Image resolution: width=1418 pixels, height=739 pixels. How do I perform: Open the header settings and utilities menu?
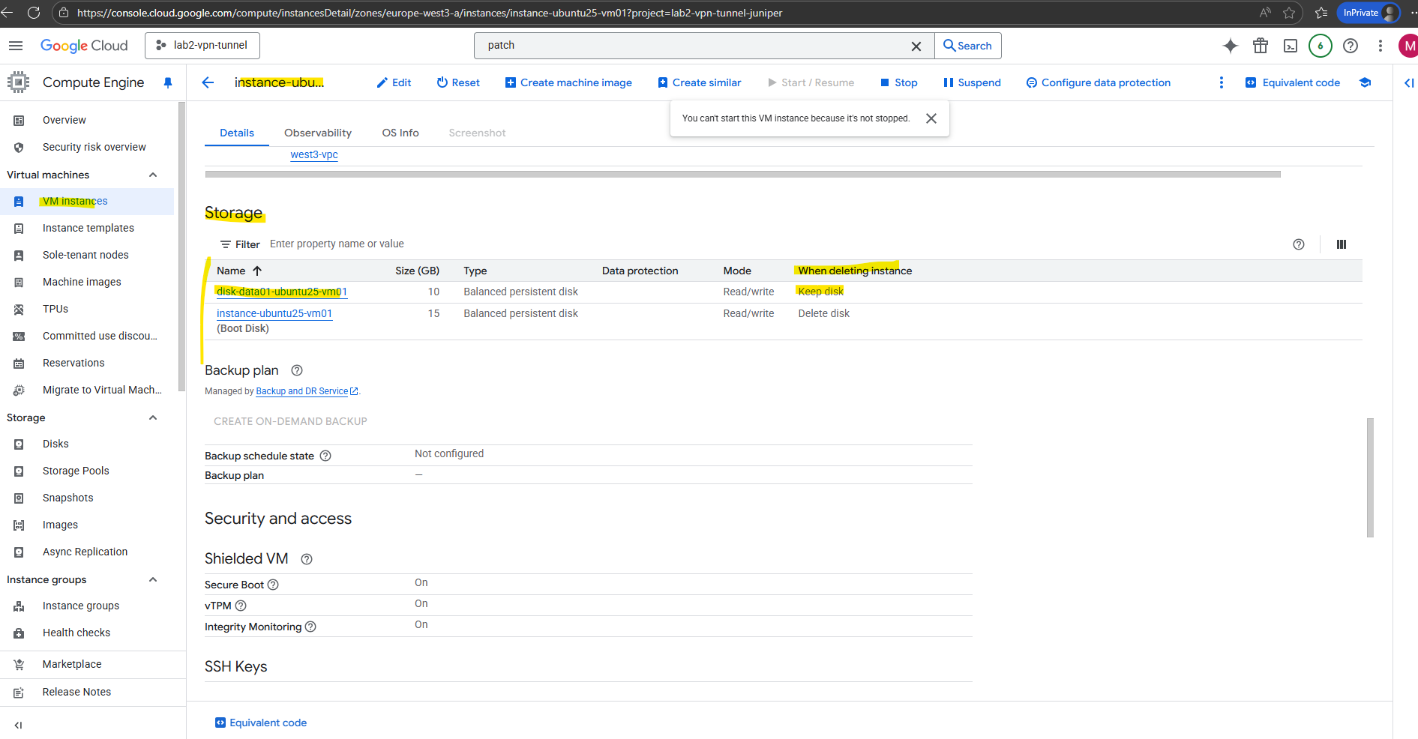pos(1380,46)
